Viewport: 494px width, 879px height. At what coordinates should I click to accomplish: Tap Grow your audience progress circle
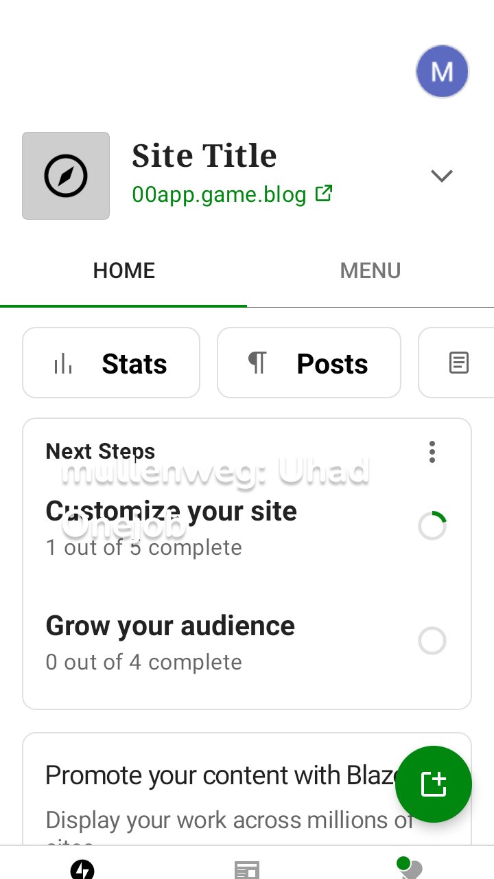(432, 641)
